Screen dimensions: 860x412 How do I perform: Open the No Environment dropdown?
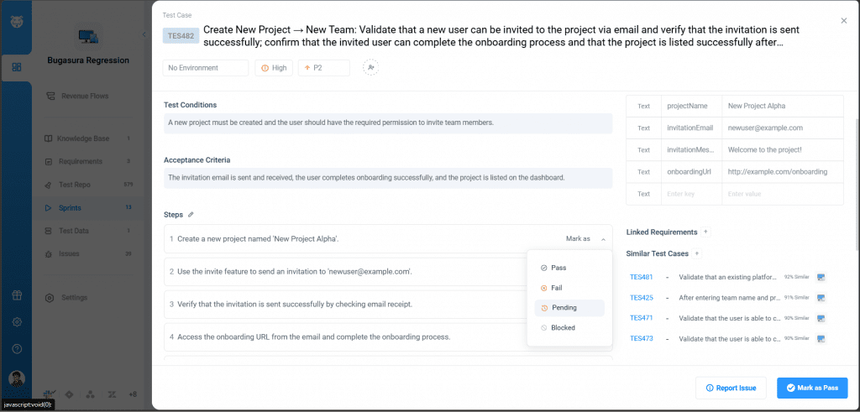tap(206, 68)
